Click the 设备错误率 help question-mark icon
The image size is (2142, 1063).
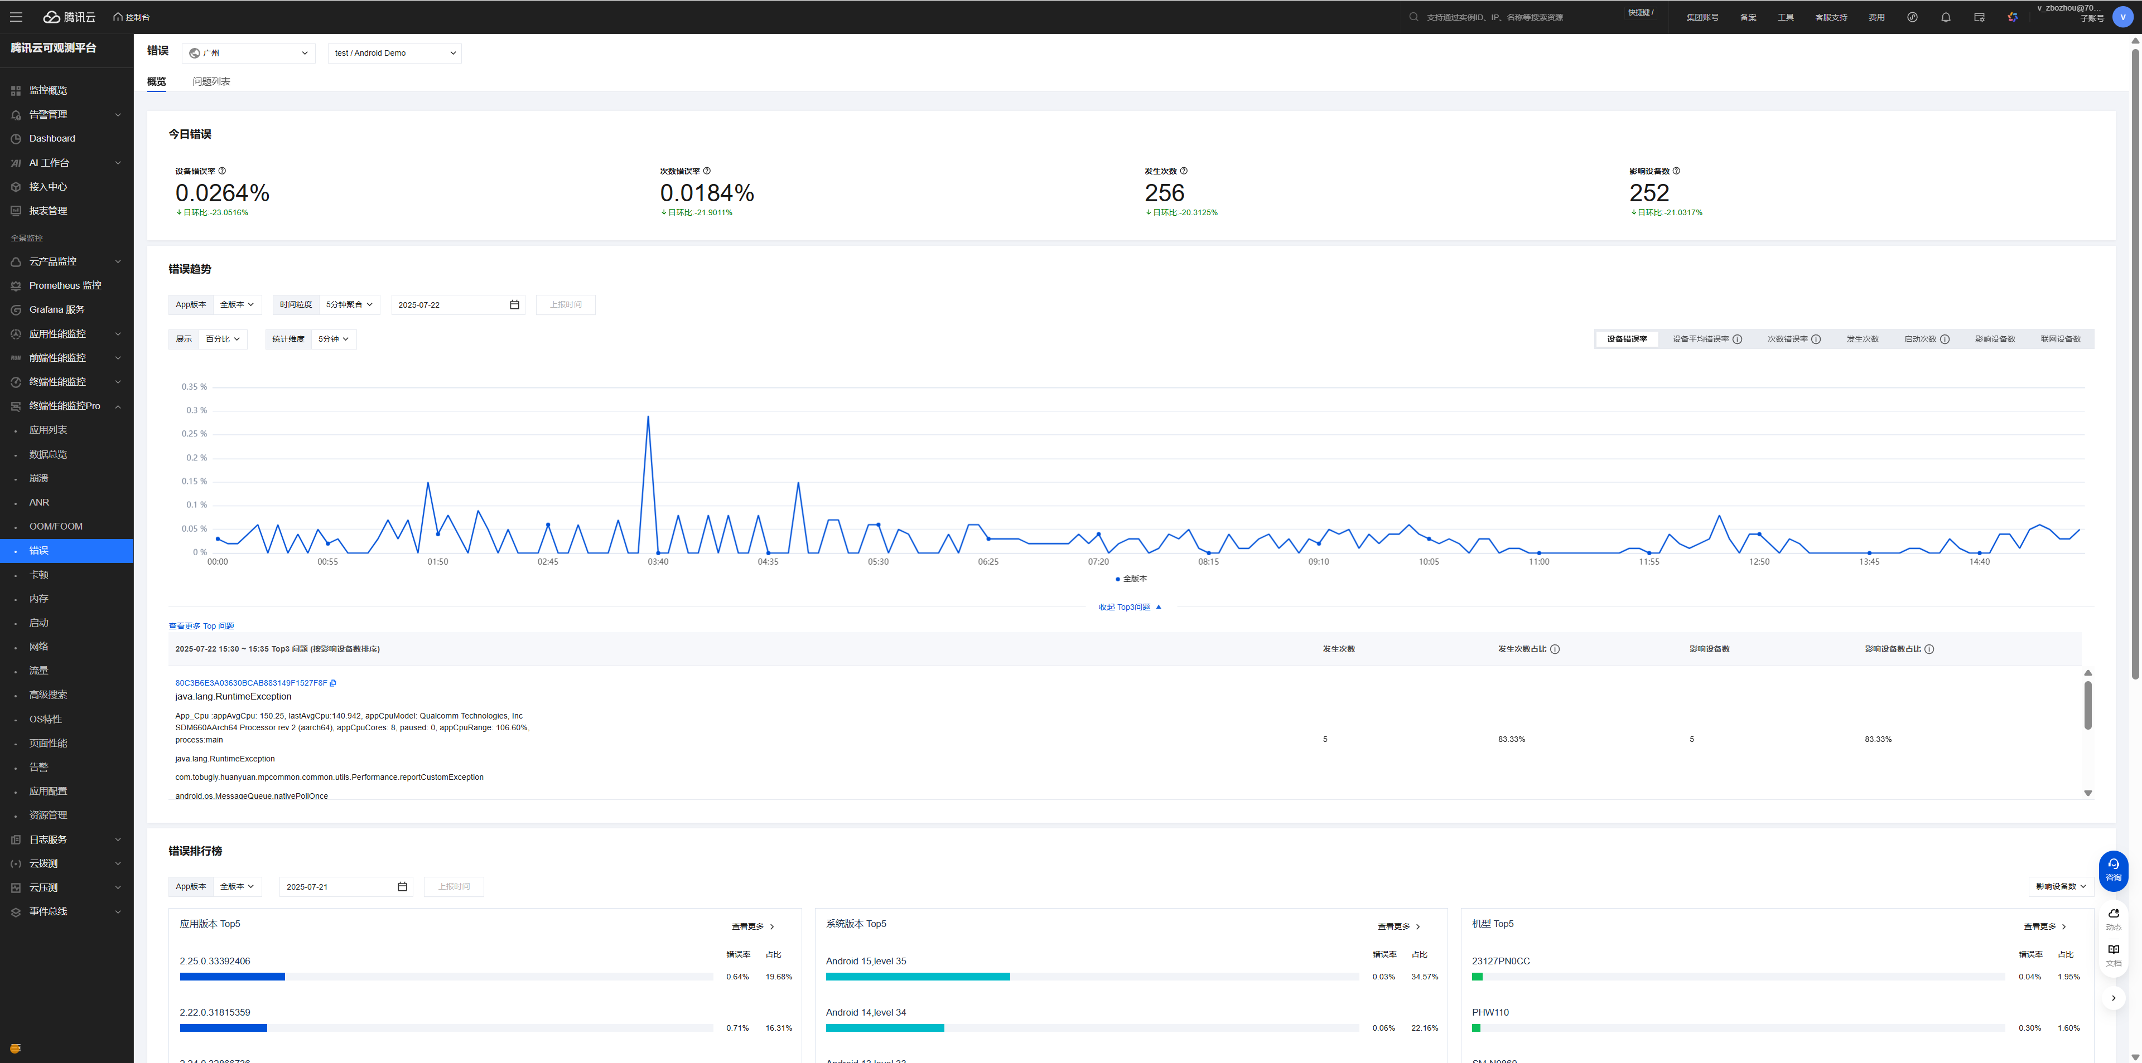click(x=222, y=171)
